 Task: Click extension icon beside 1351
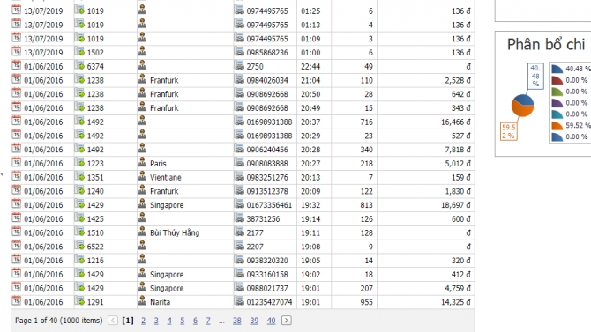click(79, 176)
